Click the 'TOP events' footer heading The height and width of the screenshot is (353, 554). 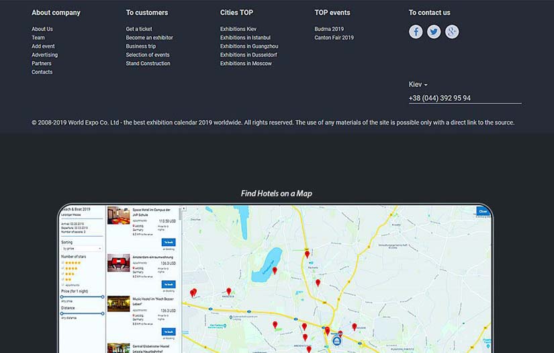click(332, 13)
